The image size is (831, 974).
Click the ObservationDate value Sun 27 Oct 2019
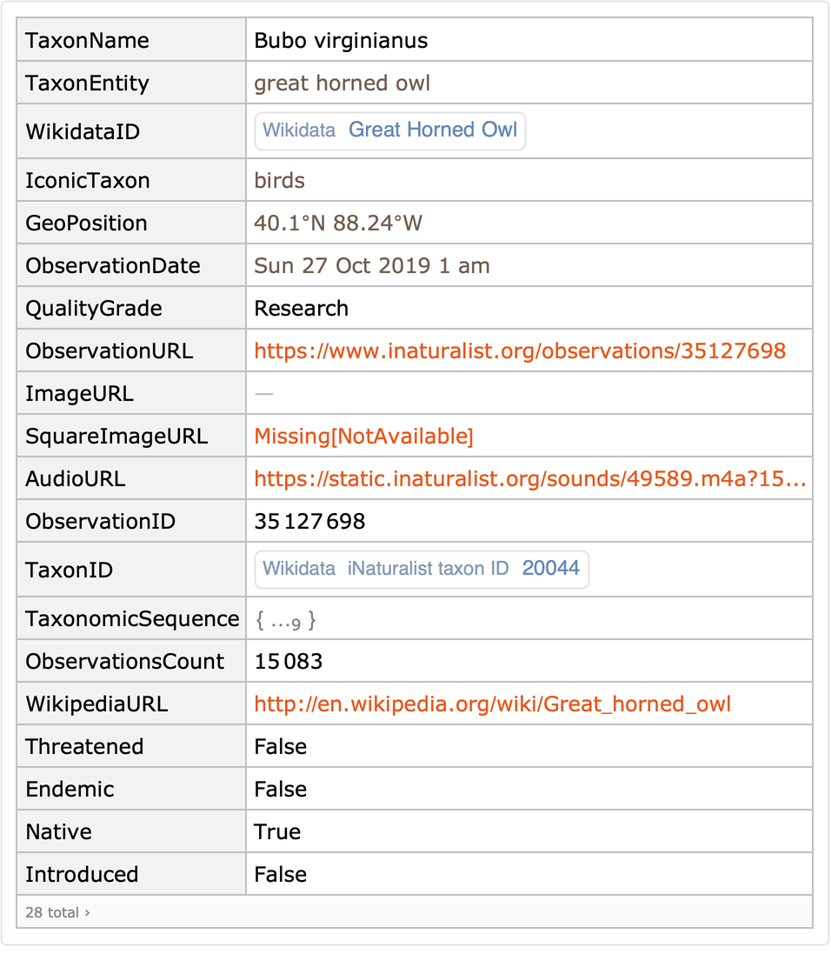(371, 266)
